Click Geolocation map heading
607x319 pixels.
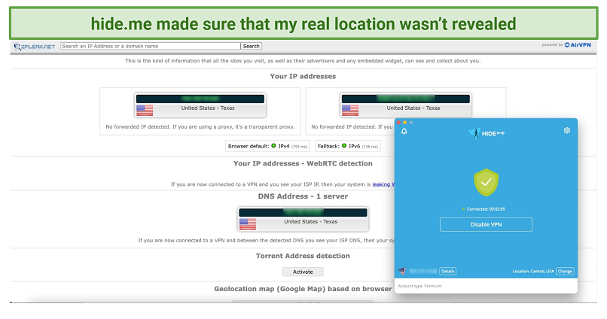pos(303,289)
